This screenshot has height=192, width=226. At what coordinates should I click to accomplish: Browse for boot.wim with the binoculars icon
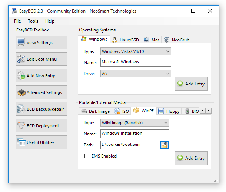coord(164,145)
